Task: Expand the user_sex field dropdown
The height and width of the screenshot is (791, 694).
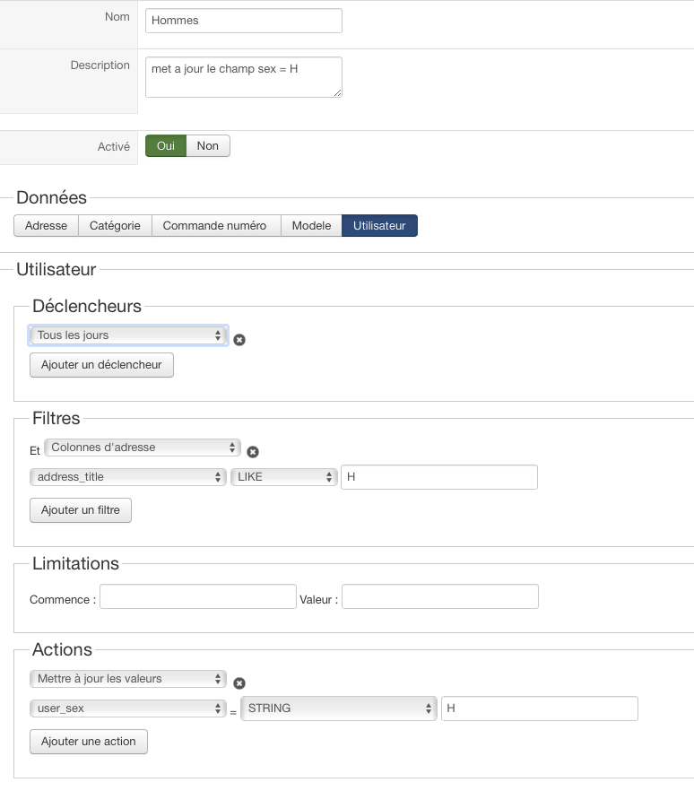Action: pyautogui.click(x=128, y=708)
